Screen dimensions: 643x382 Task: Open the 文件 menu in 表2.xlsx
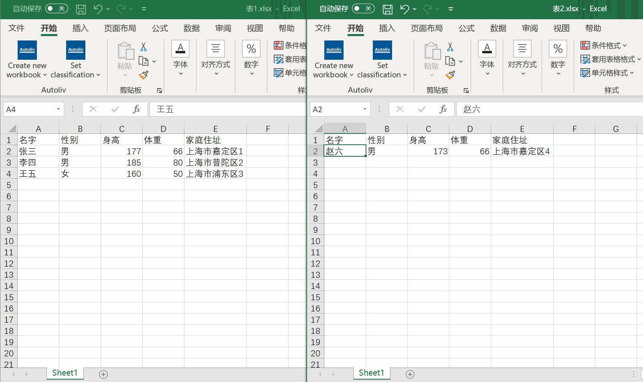(323, 28)
